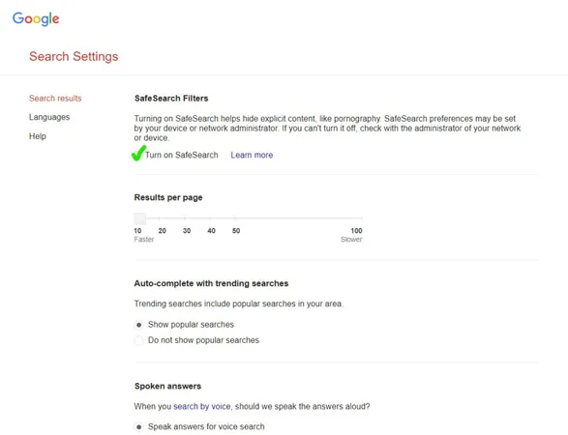Select Do not show popular searches
Image resolution: width=568 pixels, height=435 pixels.
coord(138,340)
